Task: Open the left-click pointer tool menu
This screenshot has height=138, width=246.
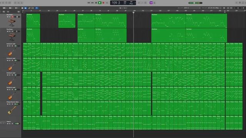Action: [121, 8]
